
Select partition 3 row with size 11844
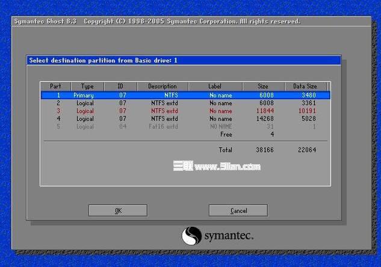tap(185, 111)
